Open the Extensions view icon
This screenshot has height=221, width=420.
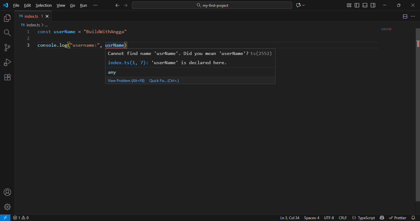point(7,77)
